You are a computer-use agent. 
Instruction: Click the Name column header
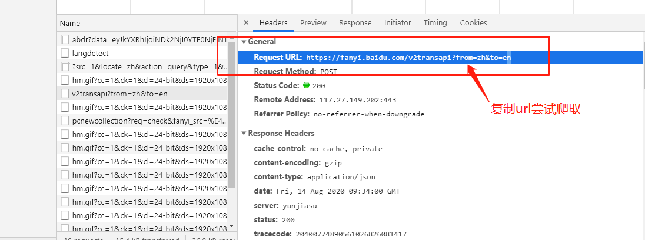[147, 24]
